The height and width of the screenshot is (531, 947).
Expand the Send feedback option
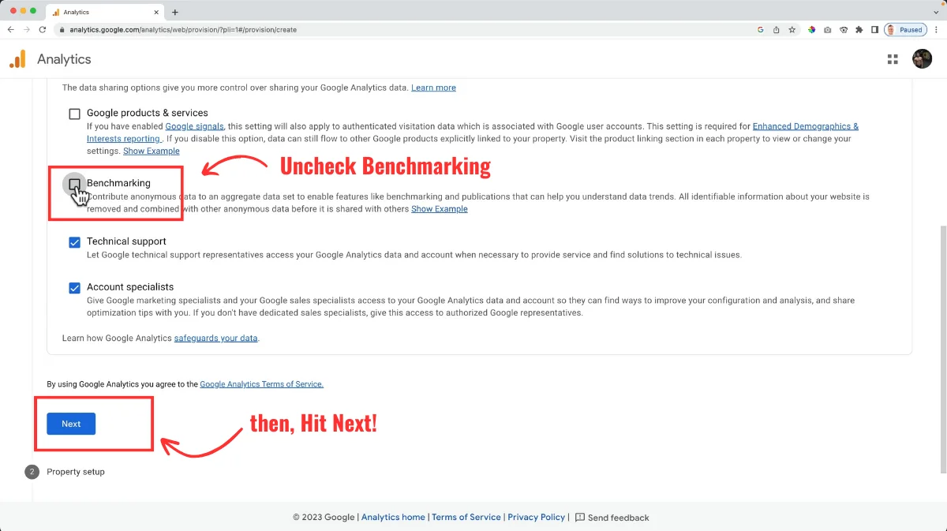[612, 517]
